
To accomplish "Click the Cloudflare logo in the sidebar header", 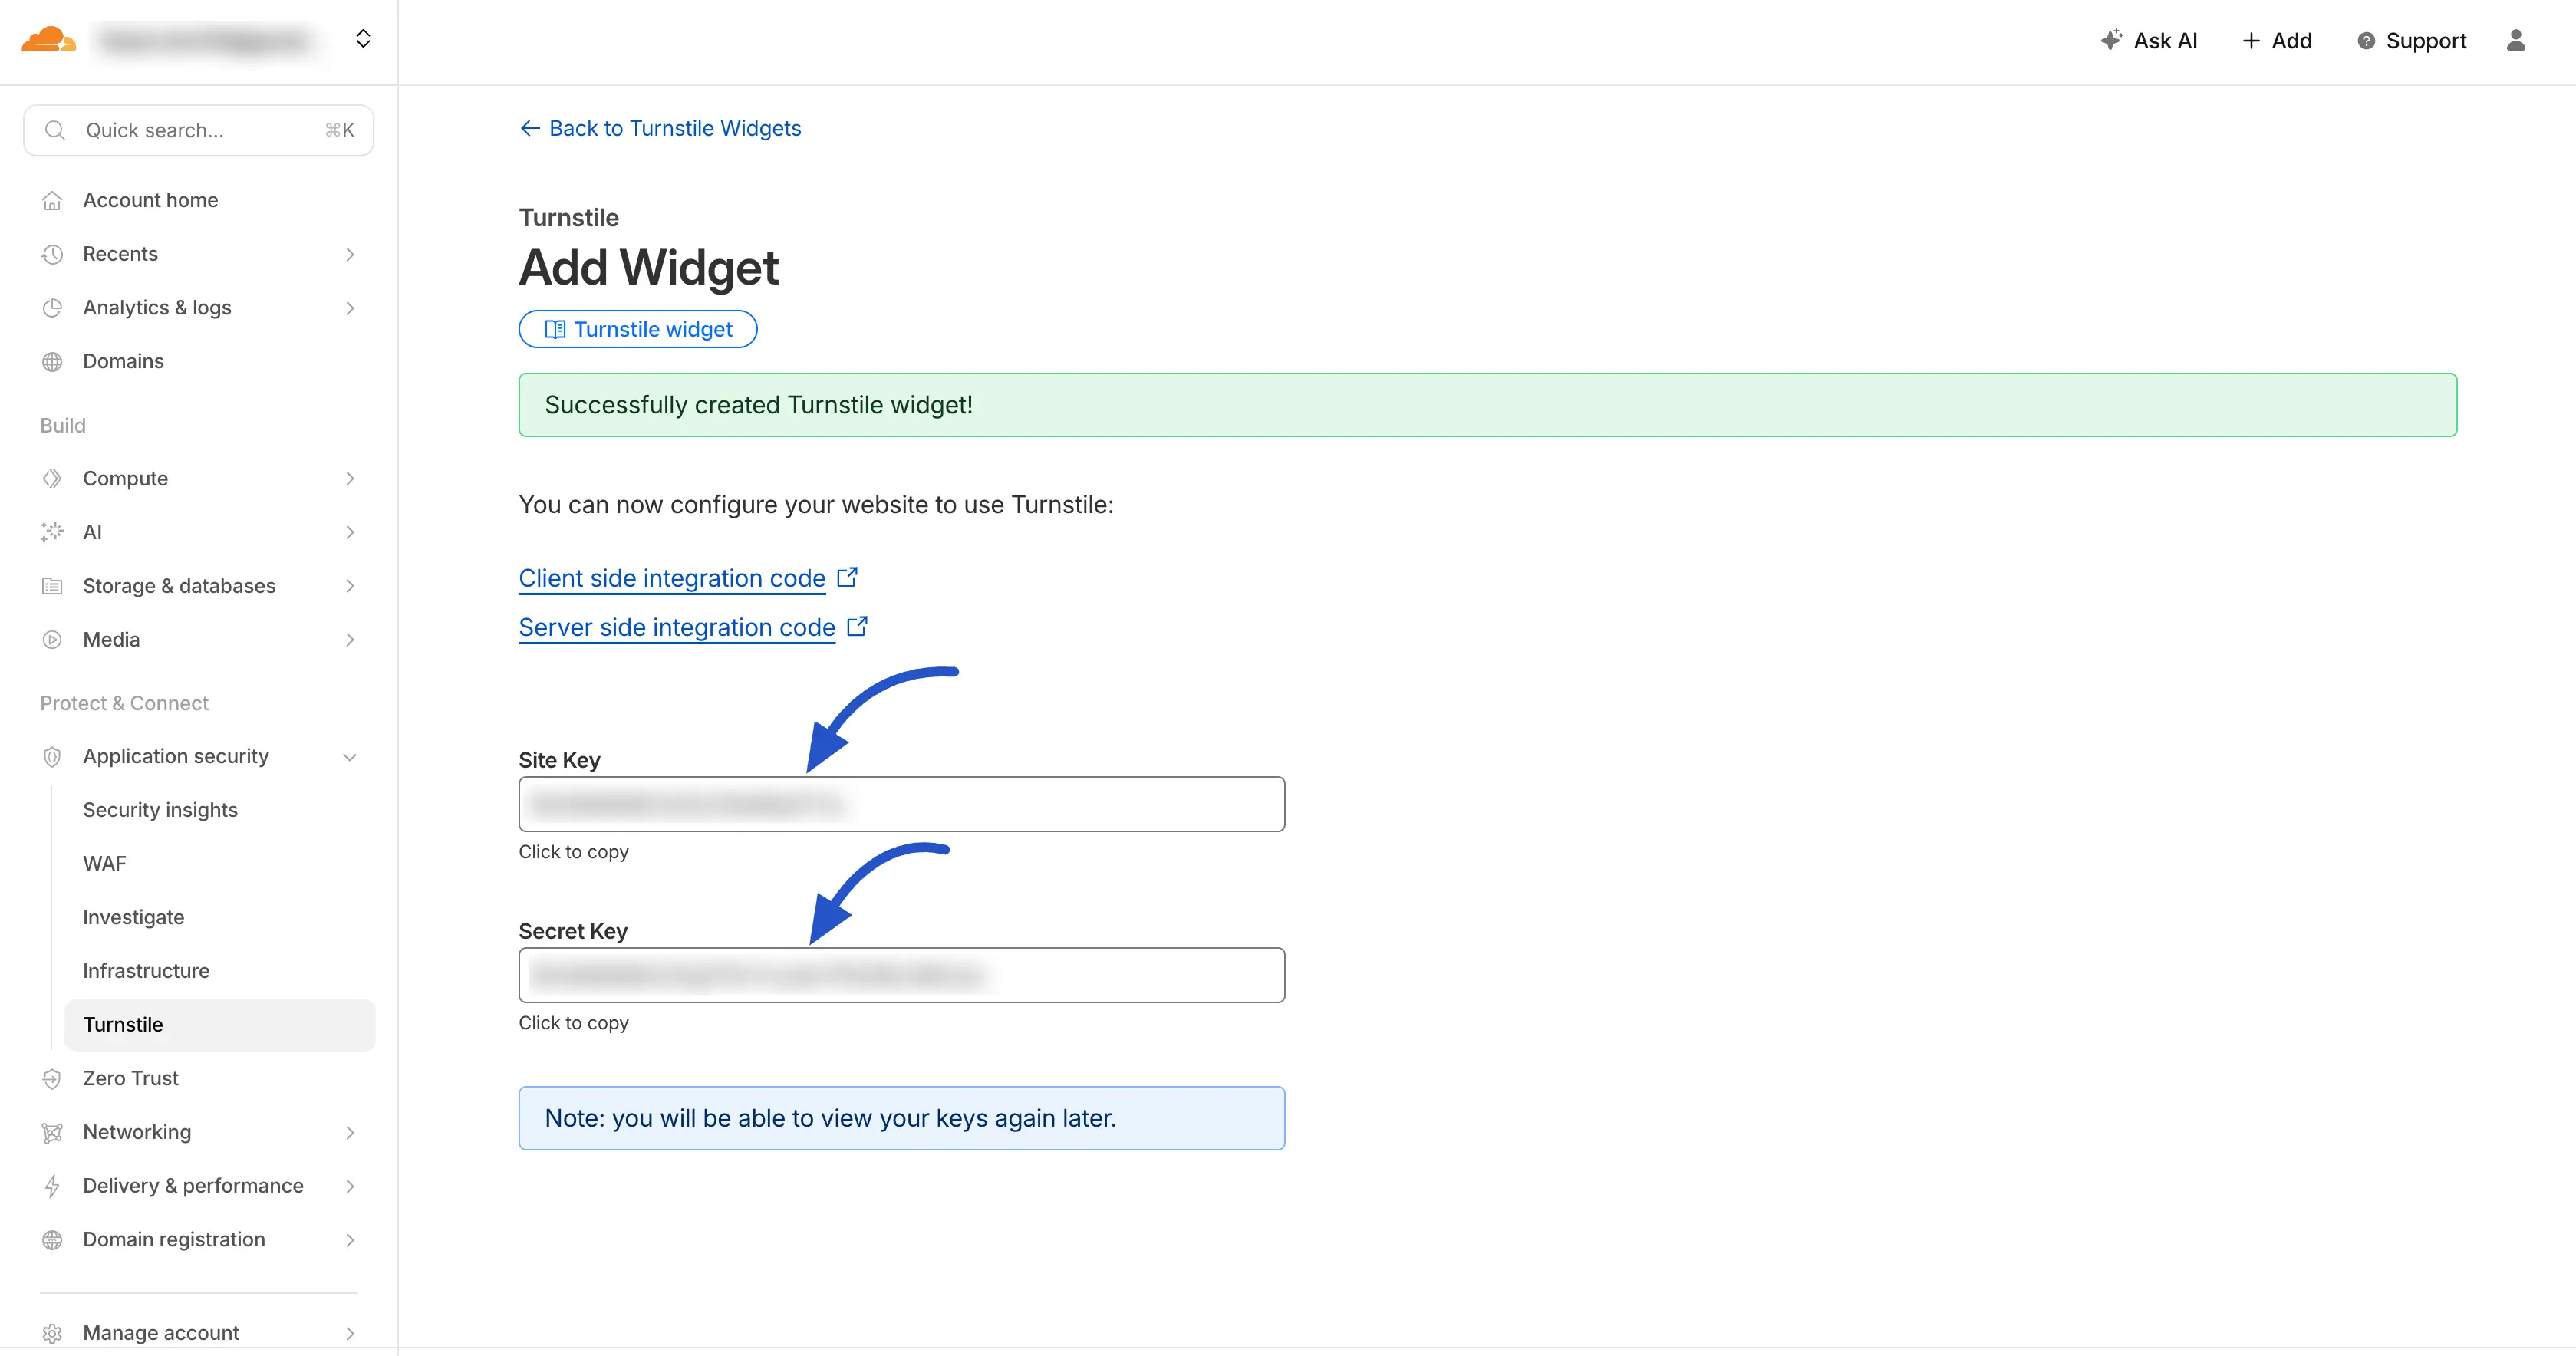I will point(47,40).
